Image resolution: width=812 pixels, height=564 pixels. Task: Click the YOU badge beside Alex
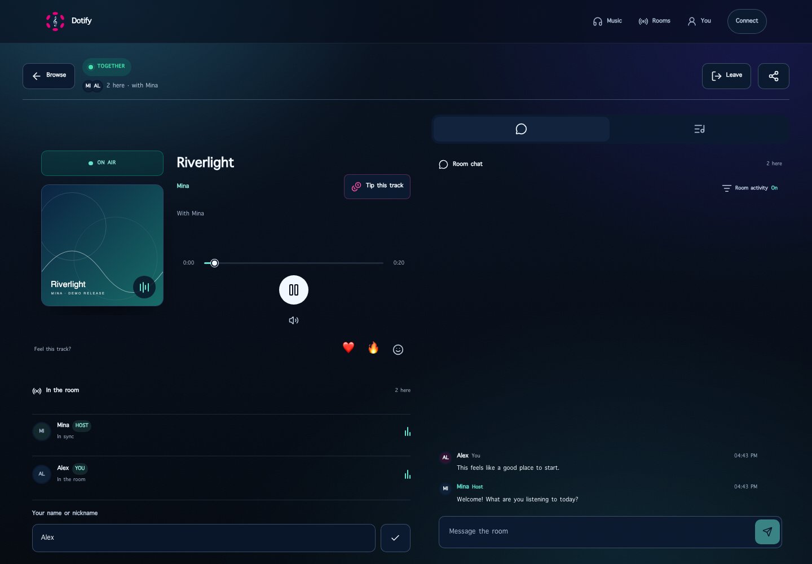pyautogui.click(x=80, y=469)
